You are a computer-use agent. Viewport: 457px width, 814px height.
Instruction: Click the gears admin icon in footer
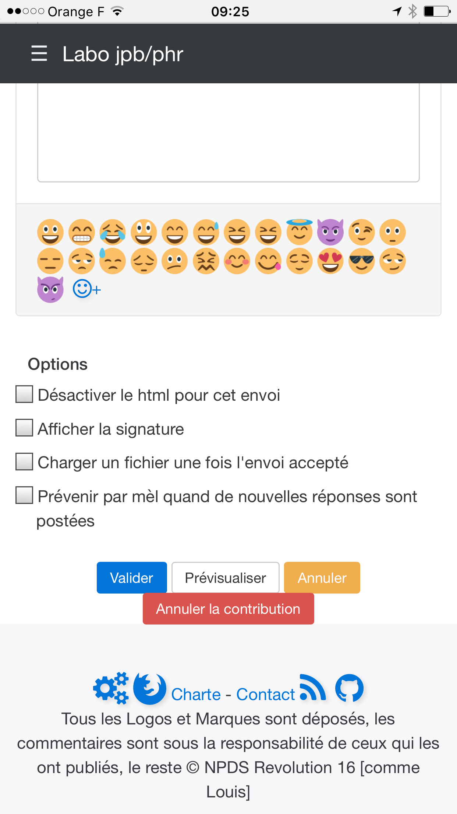tap(111, 688)
